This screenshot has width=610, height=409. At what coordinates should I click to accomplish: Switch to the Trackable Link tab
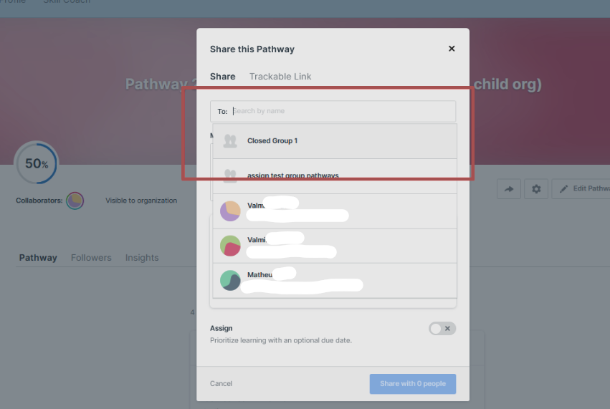(280, 77)
